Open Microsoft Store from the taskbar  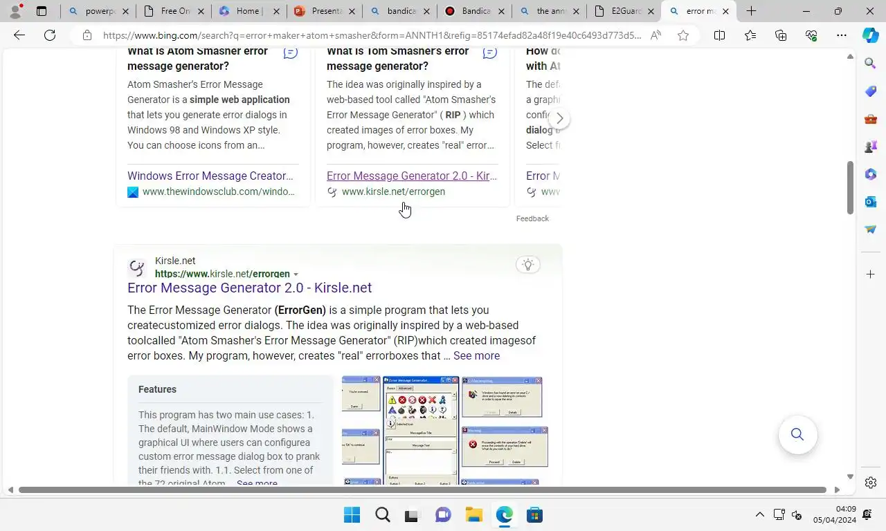coord(534,515)
